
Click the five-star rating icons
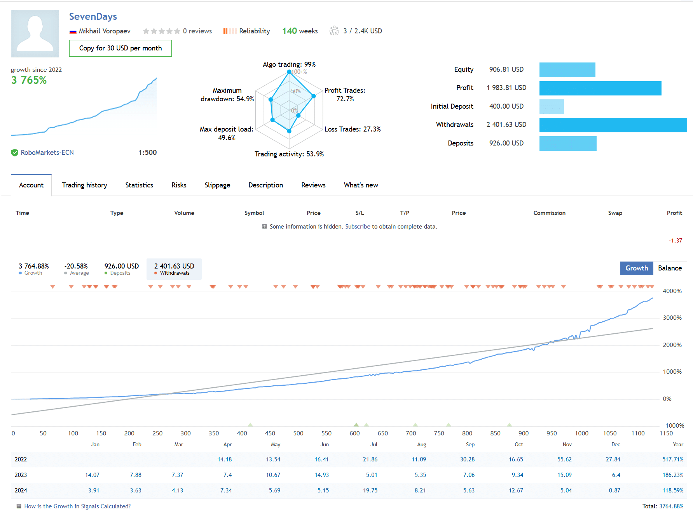coord(161,31)
